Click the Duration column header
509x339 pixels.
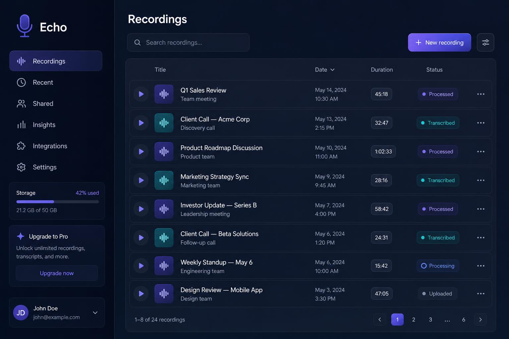(x=382, y=70)
